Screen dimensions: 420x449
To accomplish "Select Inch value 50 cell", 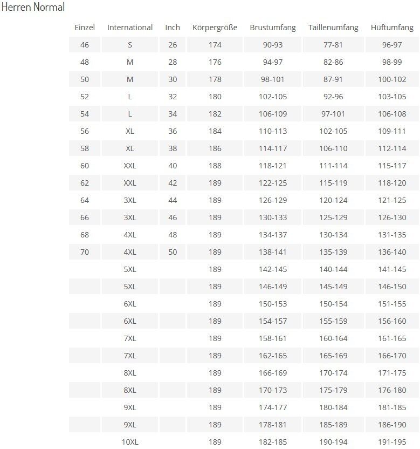I will coord(173,252).
